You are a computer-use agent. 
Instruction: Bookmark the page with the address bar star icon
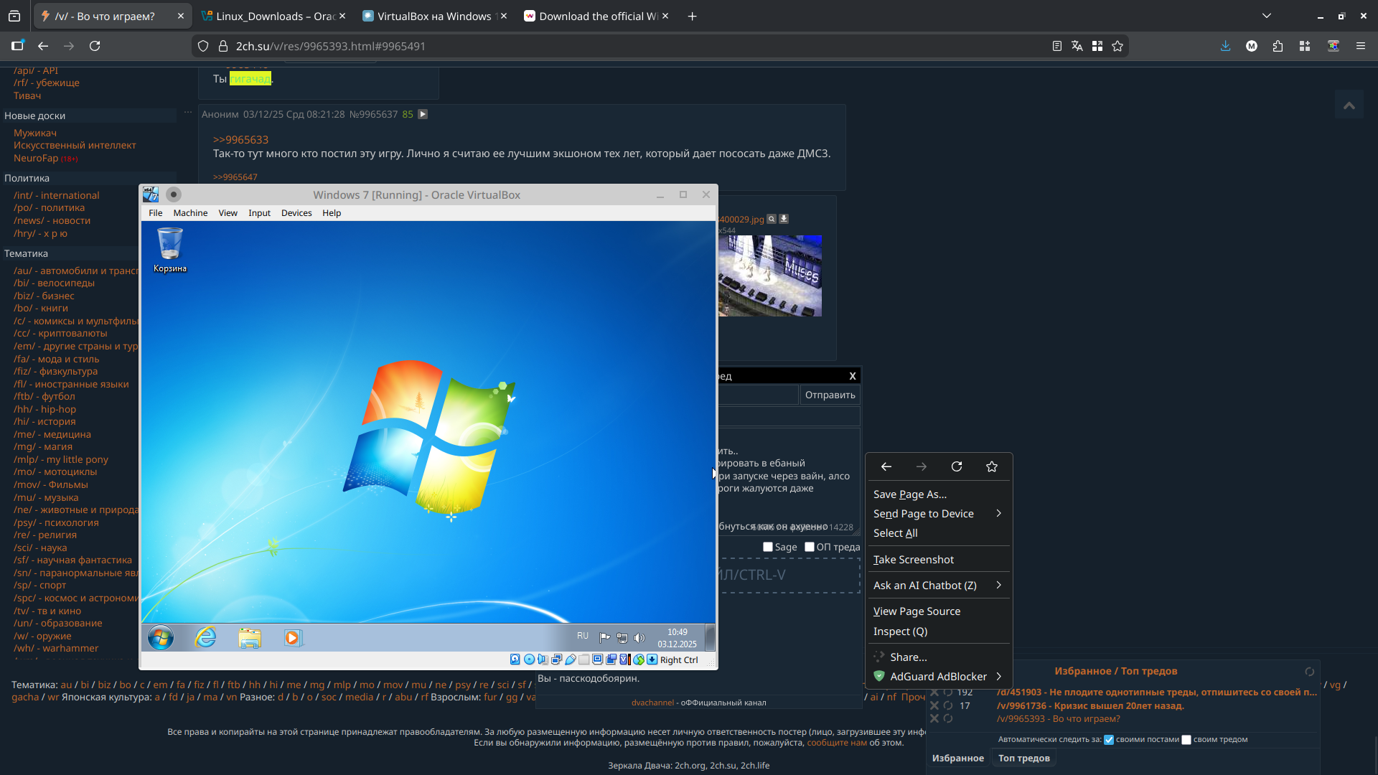point(1117,46)
